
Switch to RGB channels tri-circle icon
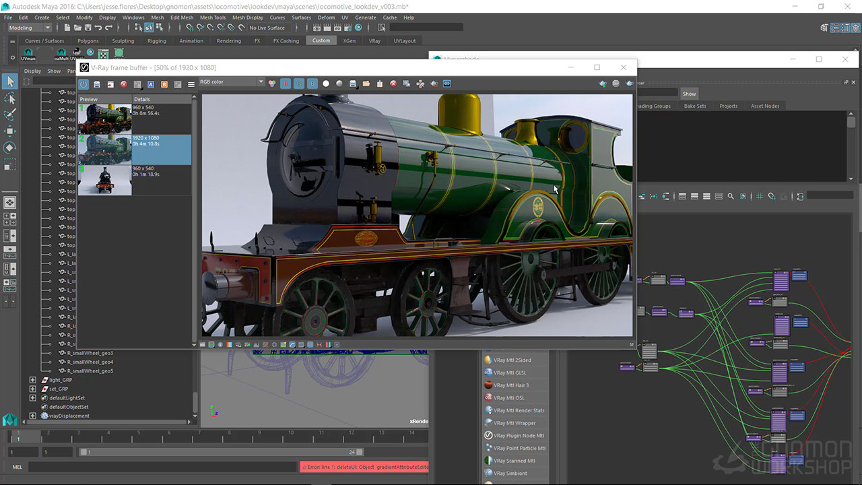pos(272,84)
